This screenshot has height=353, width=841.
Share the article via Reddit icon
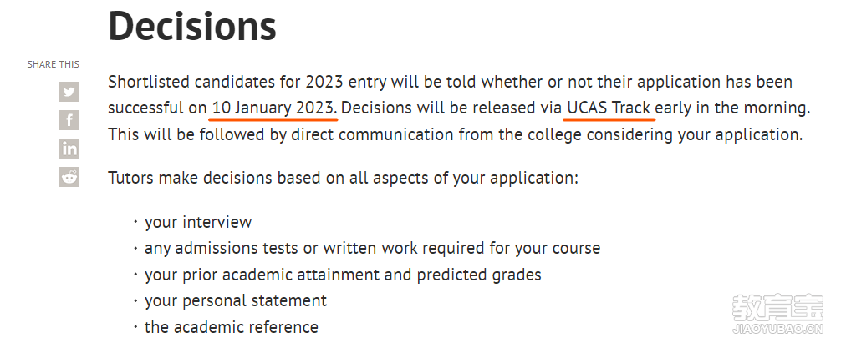coord(69,177)
